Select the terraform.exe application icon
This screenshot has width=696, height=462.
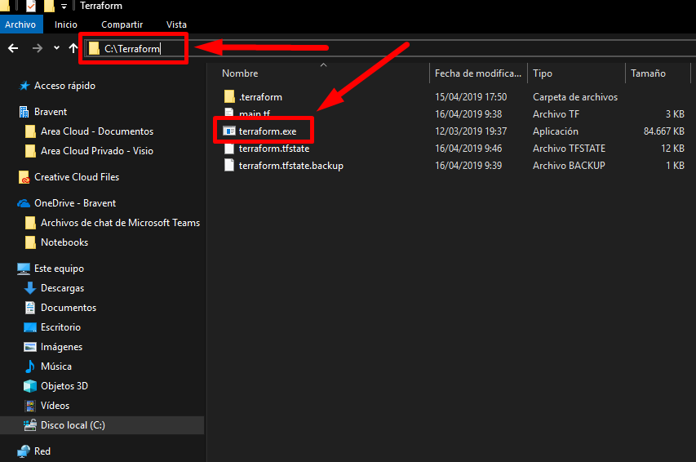pyautogui.click(x=229, y=131)
